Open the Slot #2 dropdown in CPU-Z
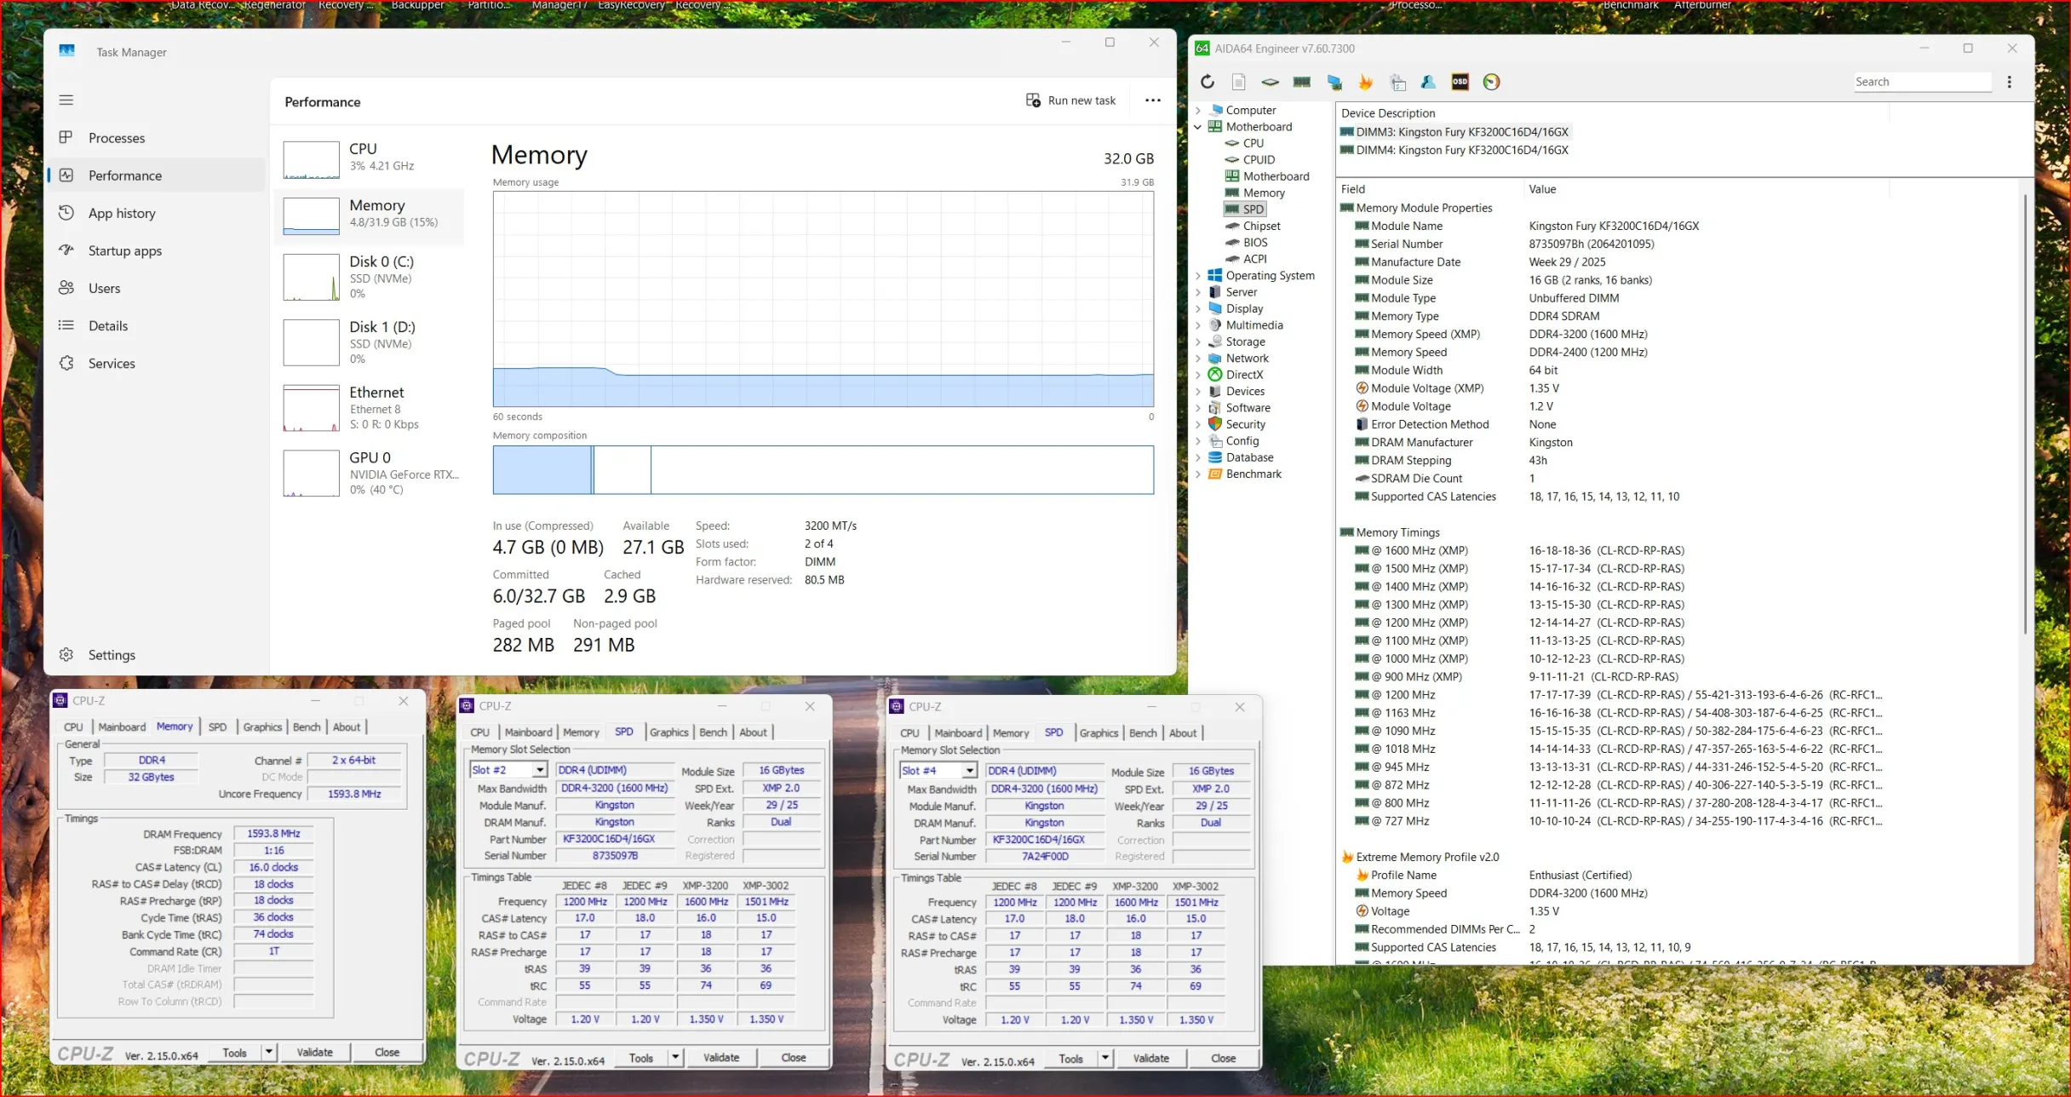 coord(539,770)
